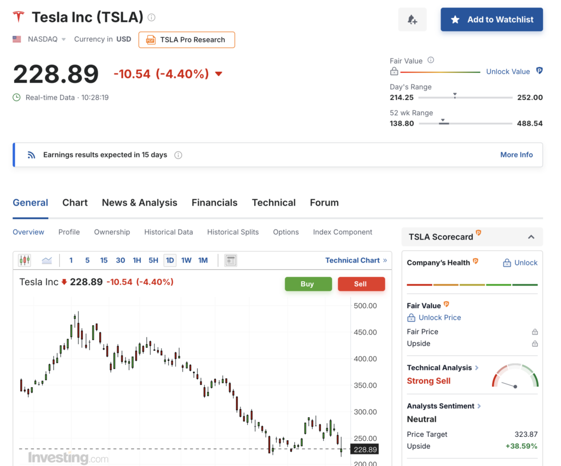This screenshot has width=561, height=466.
Task: Open the Historical Data sub-tab
Action: pos(169,232)
